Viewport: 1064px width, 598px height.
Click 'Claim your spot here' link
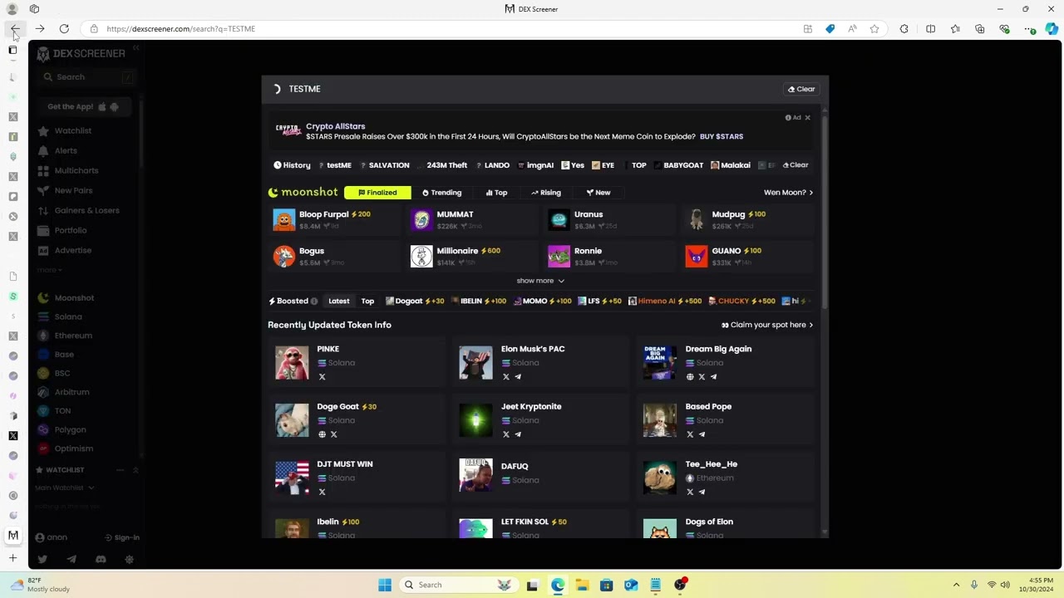767,325
